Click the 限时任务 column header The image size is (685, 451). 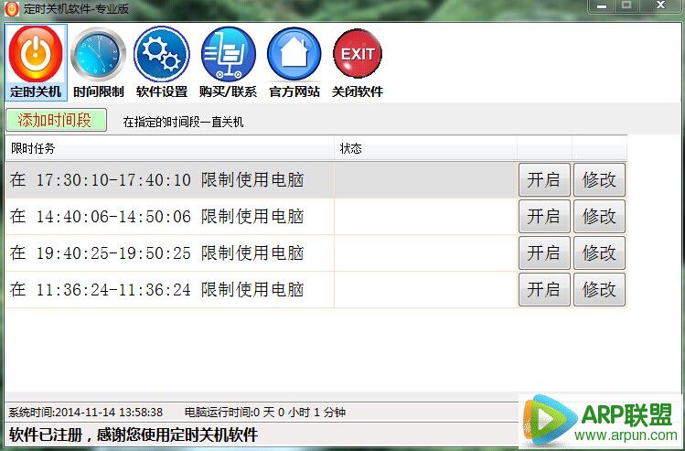(x=169, y=148)
